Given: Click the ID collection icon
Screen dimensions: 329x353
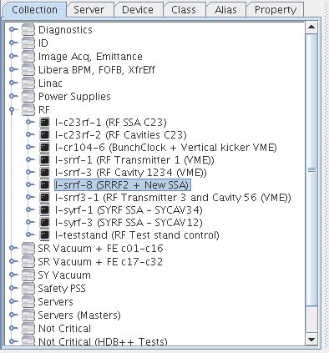Looking at the screenshot, I should (x=28, y=43).
